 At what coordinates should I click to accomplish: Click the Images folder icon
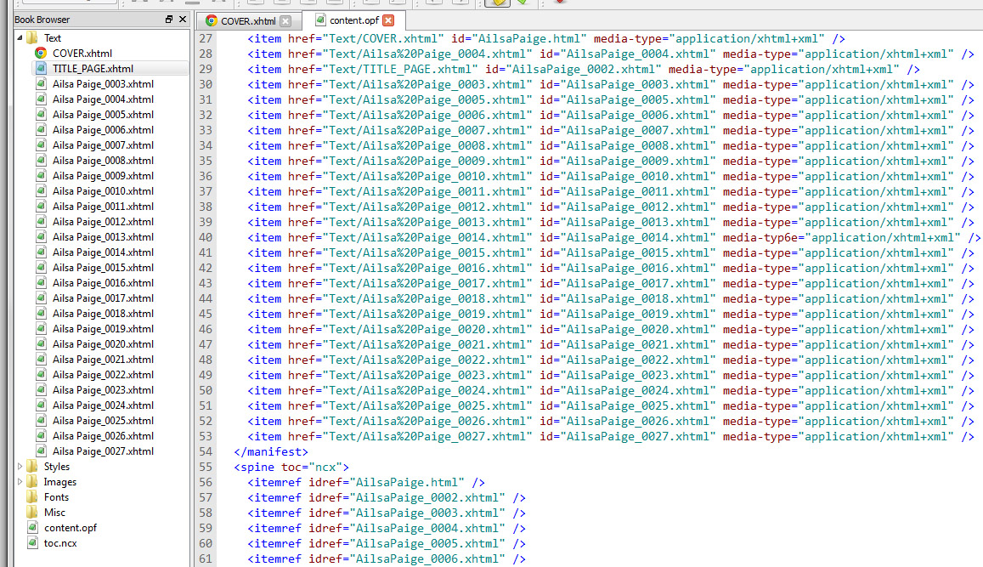click(x=32, y=482)
